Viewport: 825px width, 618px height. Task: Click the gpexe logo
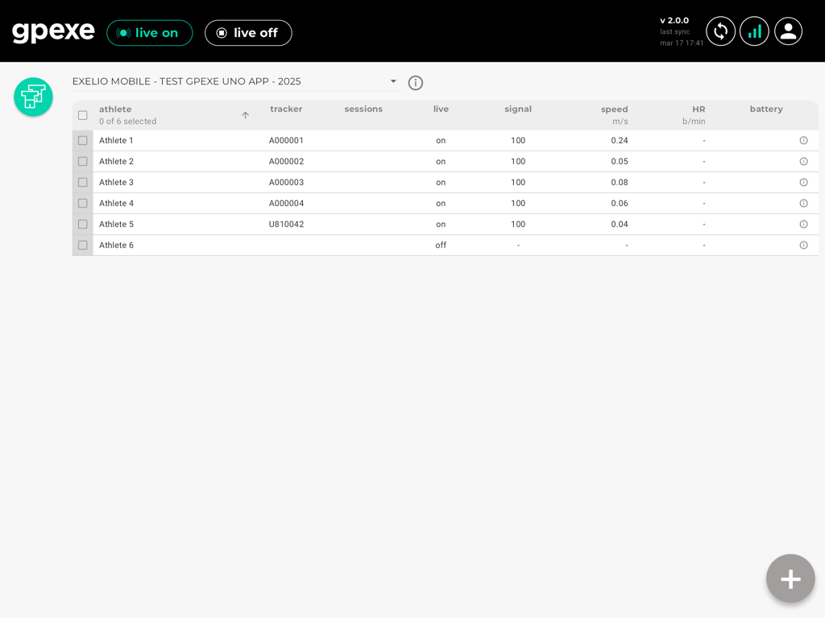pyautogui.click(x=53, y=31)
